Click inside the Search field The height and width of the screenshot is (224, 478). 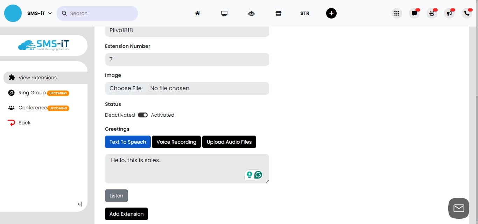(x=97, y=13)
